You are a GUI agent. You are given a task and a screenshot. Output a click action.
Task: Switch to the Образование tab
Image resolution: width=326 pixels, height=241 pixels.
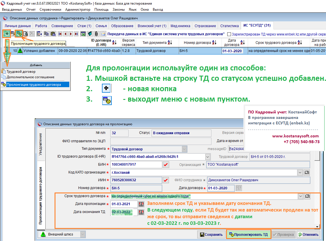[122, 26]
